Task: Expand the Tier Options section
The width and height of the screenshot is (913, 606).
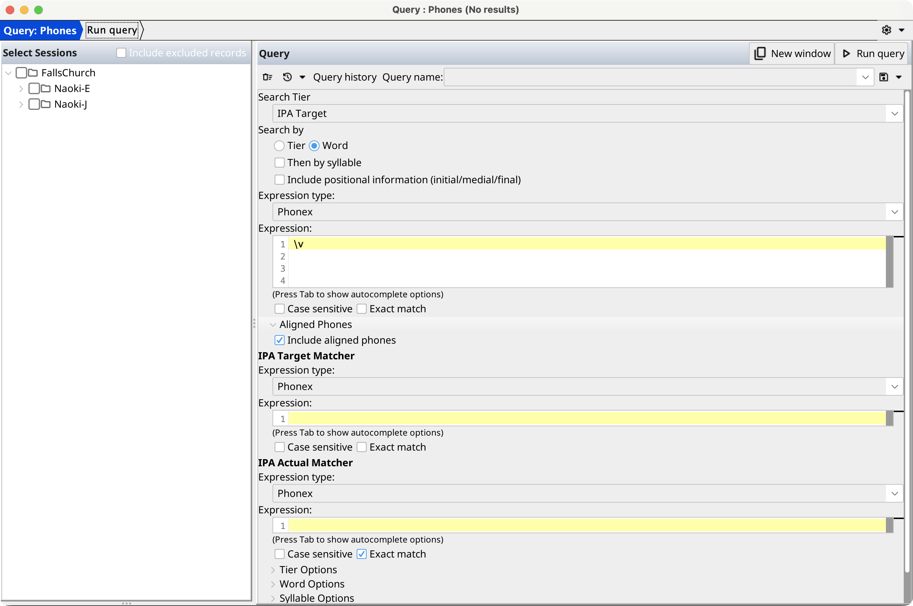Action: tap(272, 570)
